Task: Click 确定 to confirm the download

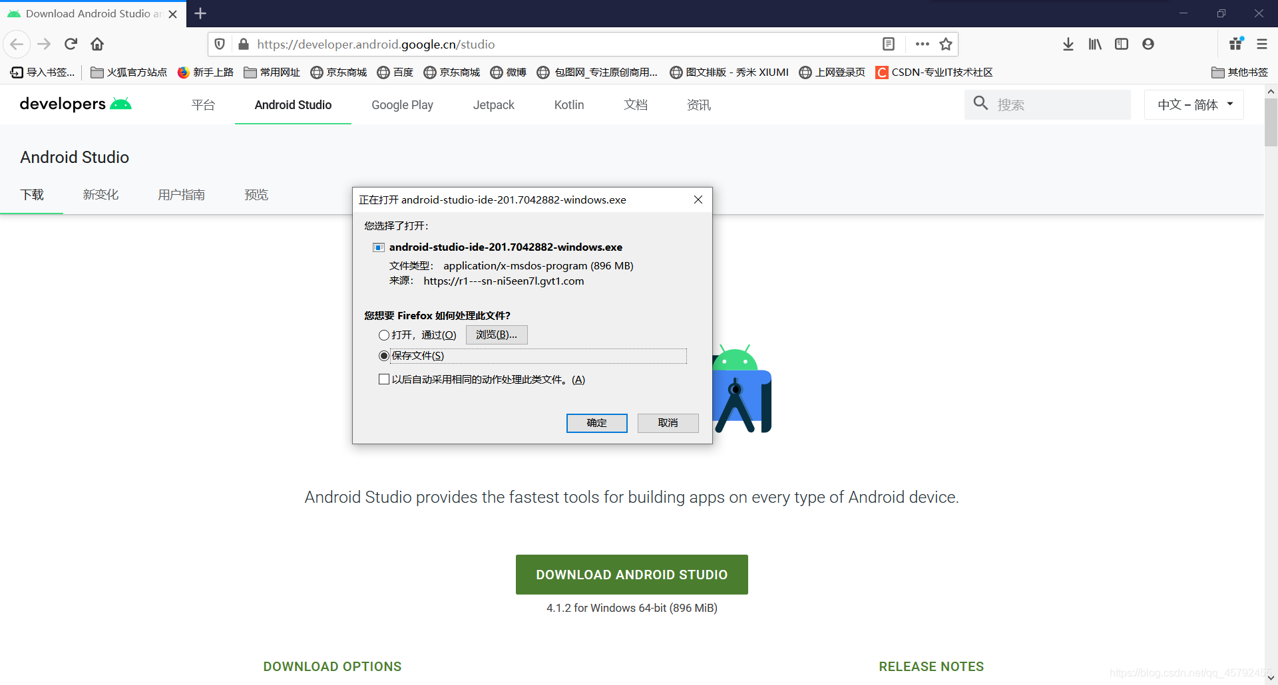Action: click(596, 423)
